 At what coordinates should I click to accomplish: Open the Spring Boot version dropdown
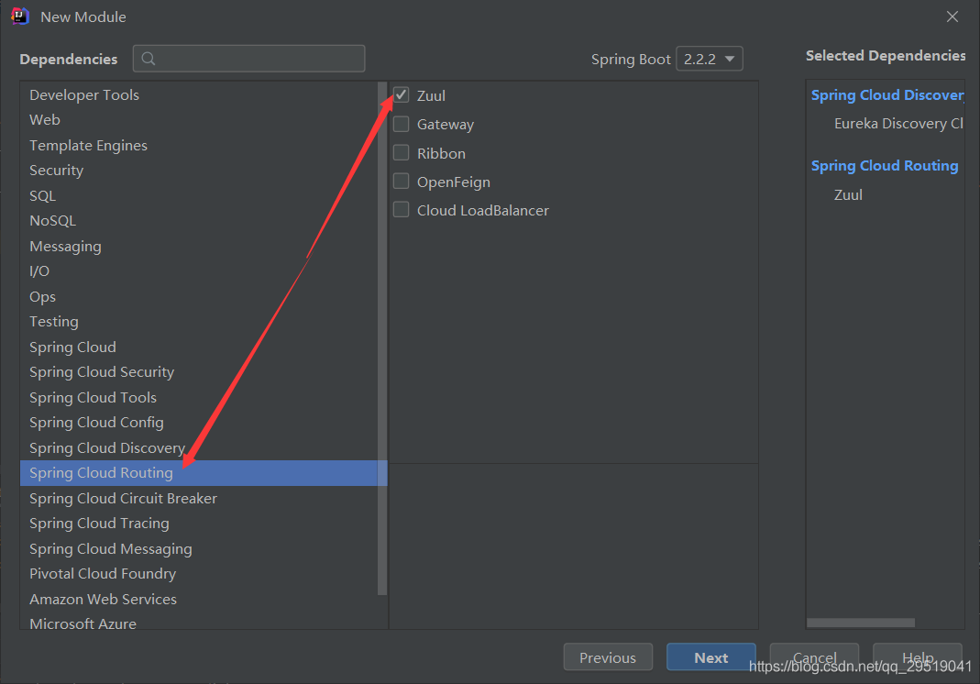(709, 59)
